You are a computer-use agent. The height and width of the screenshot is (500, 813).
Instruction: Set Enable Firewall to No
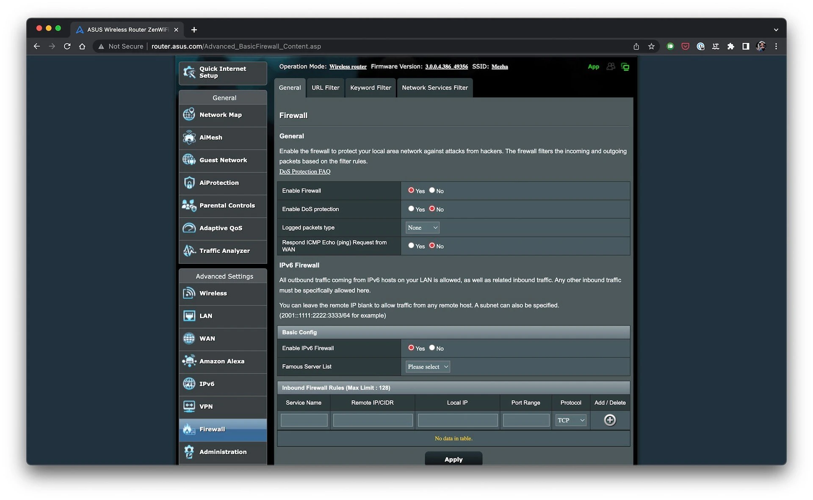pyautogui.click(x=432, y=190)
